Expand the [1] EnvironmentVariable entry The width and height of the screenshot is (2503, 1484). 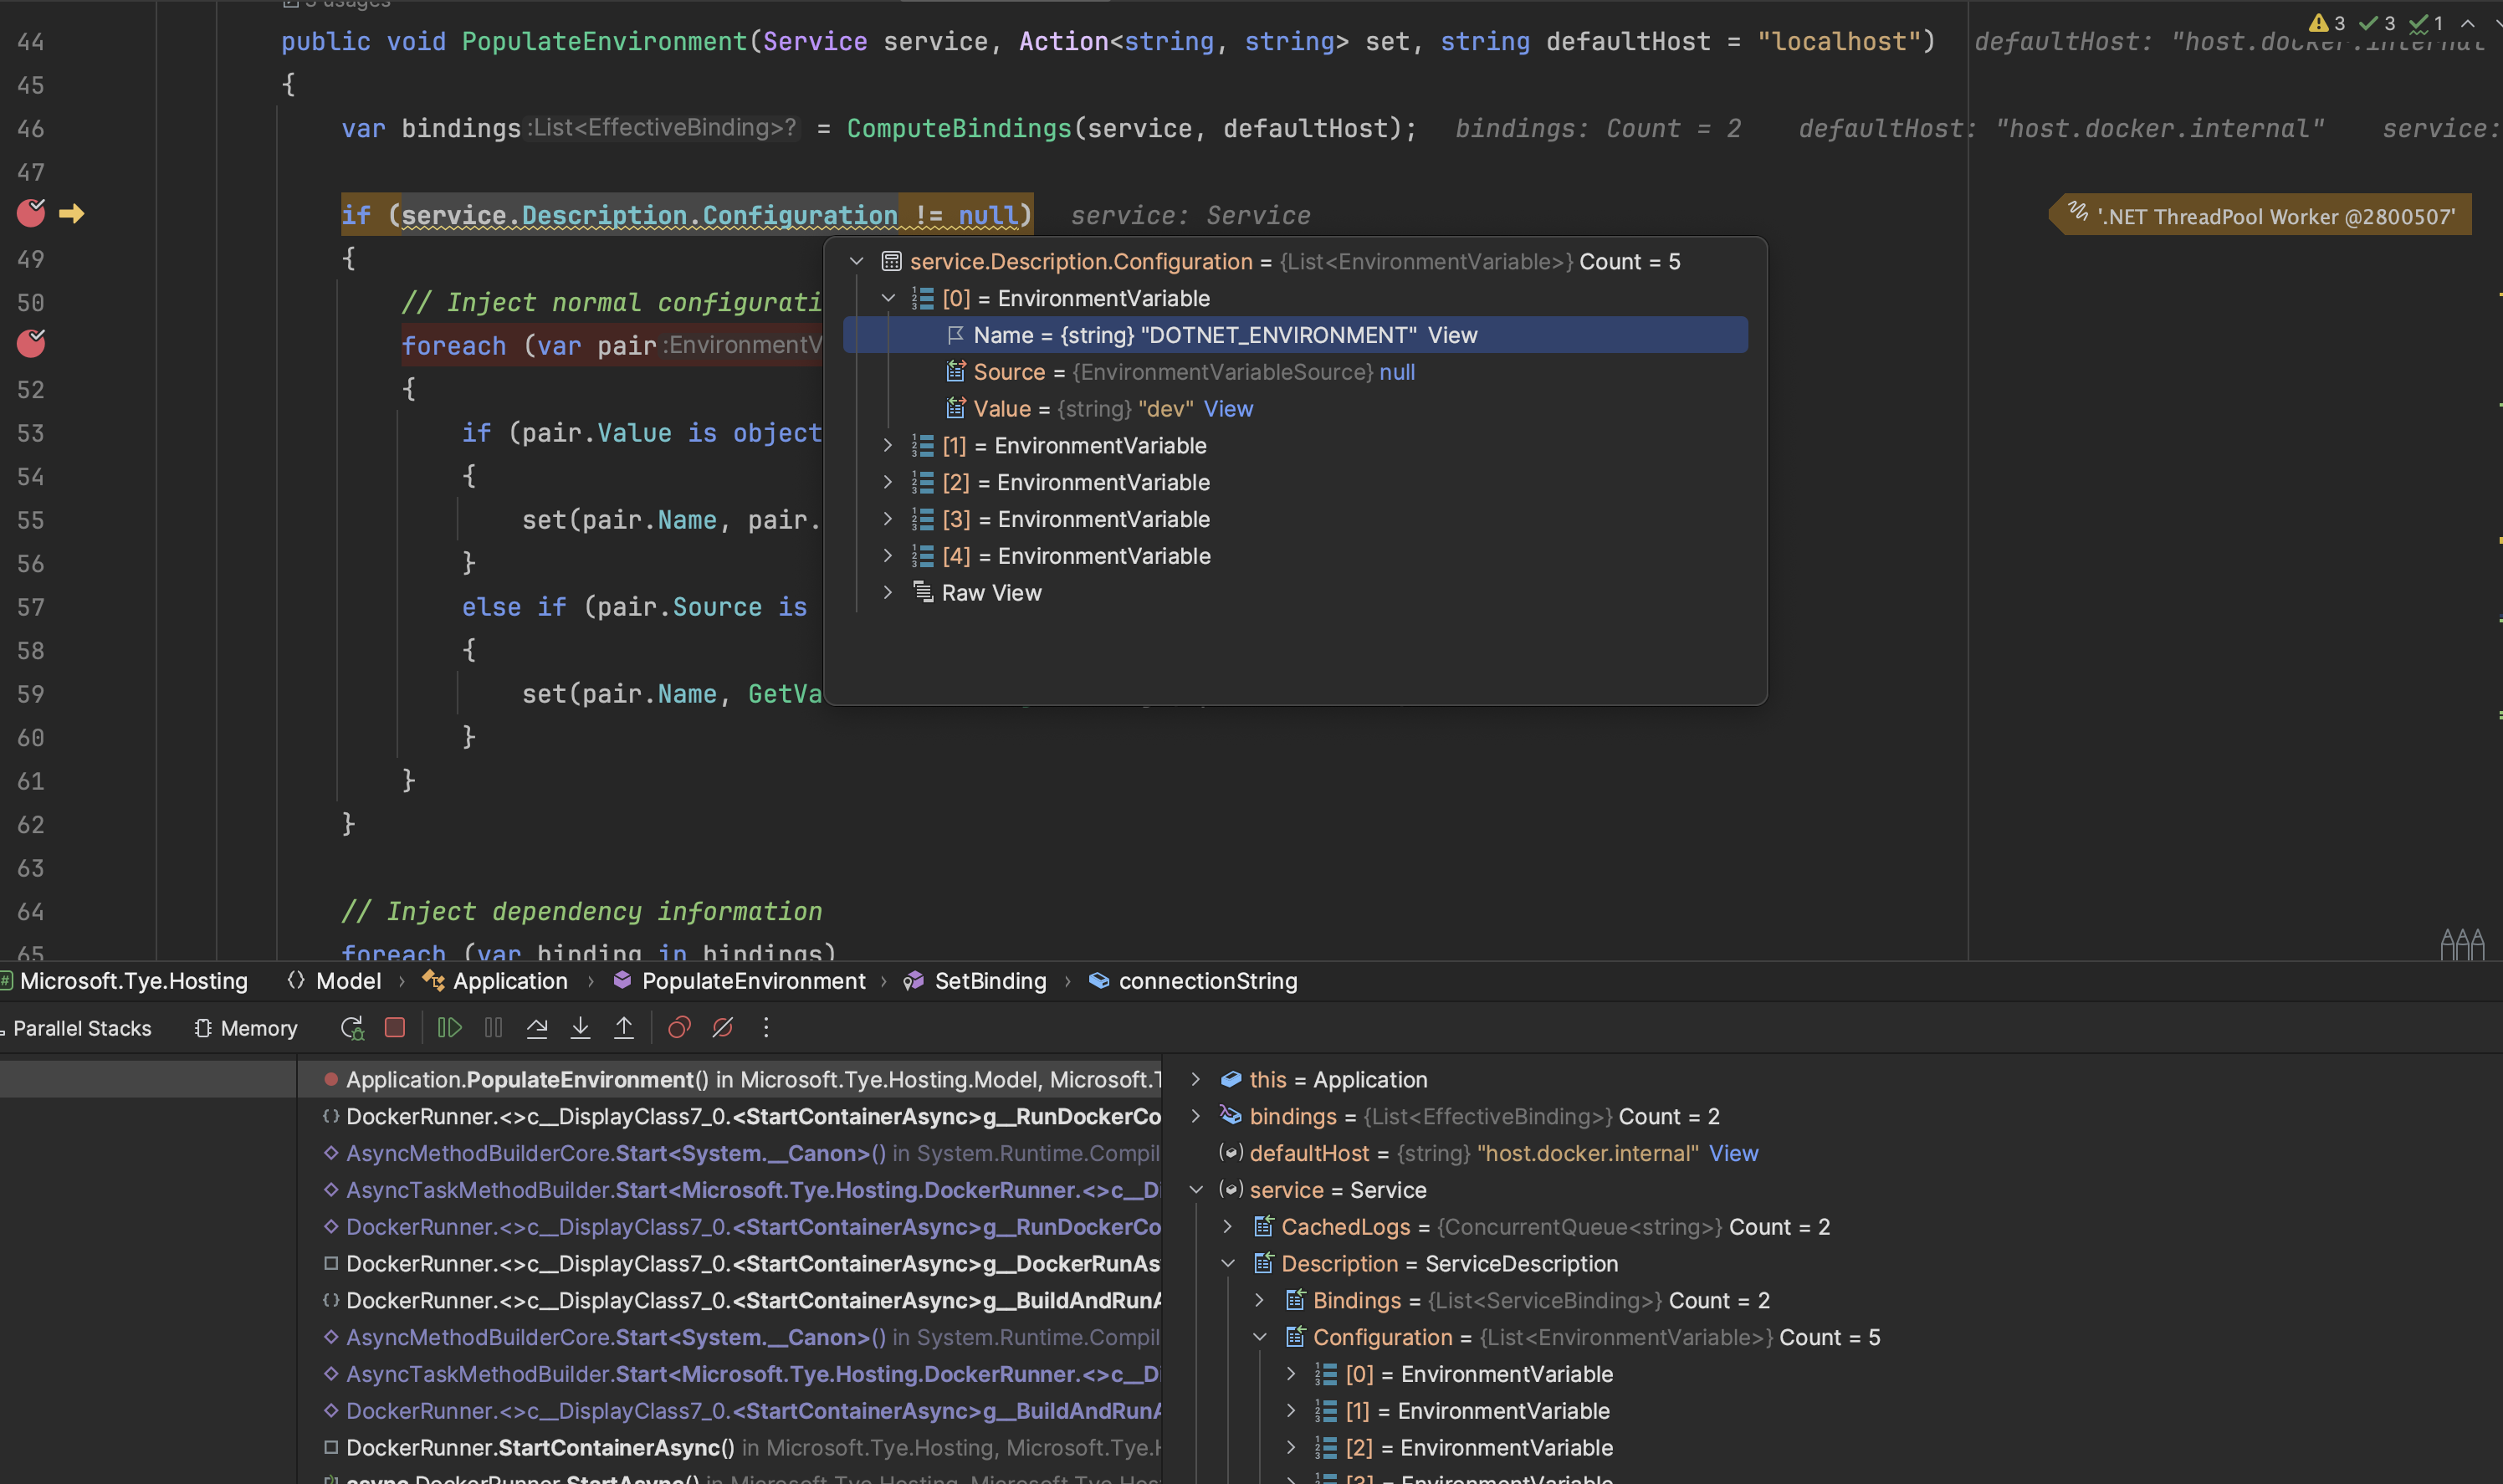point(887,445)
